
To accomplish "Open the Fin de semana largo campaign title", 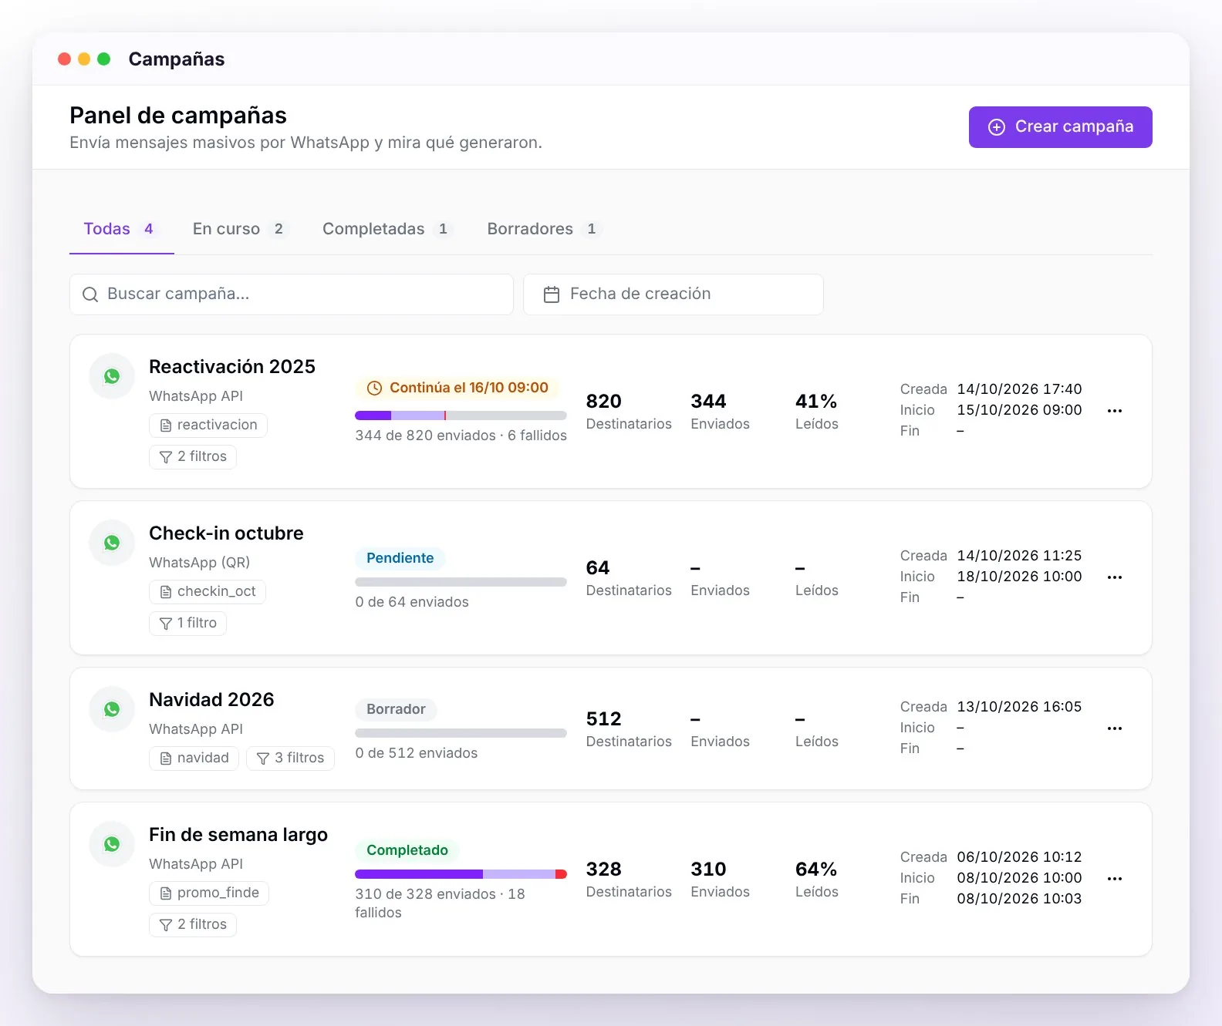I will [238, 834].
